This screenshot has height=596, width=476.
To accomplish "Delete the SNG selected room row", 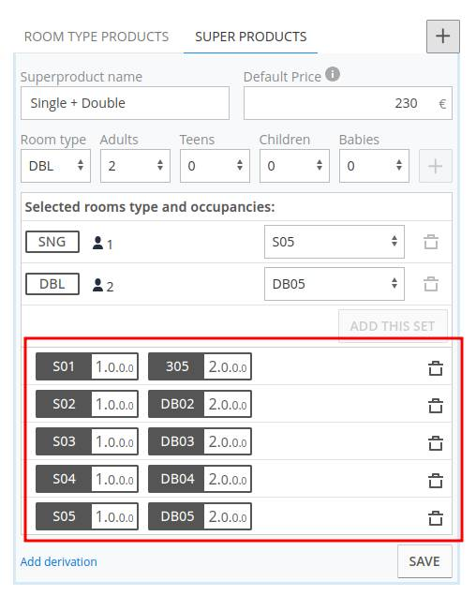I will coord(431,242).
